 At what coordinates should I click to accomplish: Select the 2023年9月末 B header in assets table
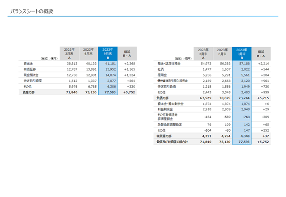pyautogui.click(x=108, y=53)
